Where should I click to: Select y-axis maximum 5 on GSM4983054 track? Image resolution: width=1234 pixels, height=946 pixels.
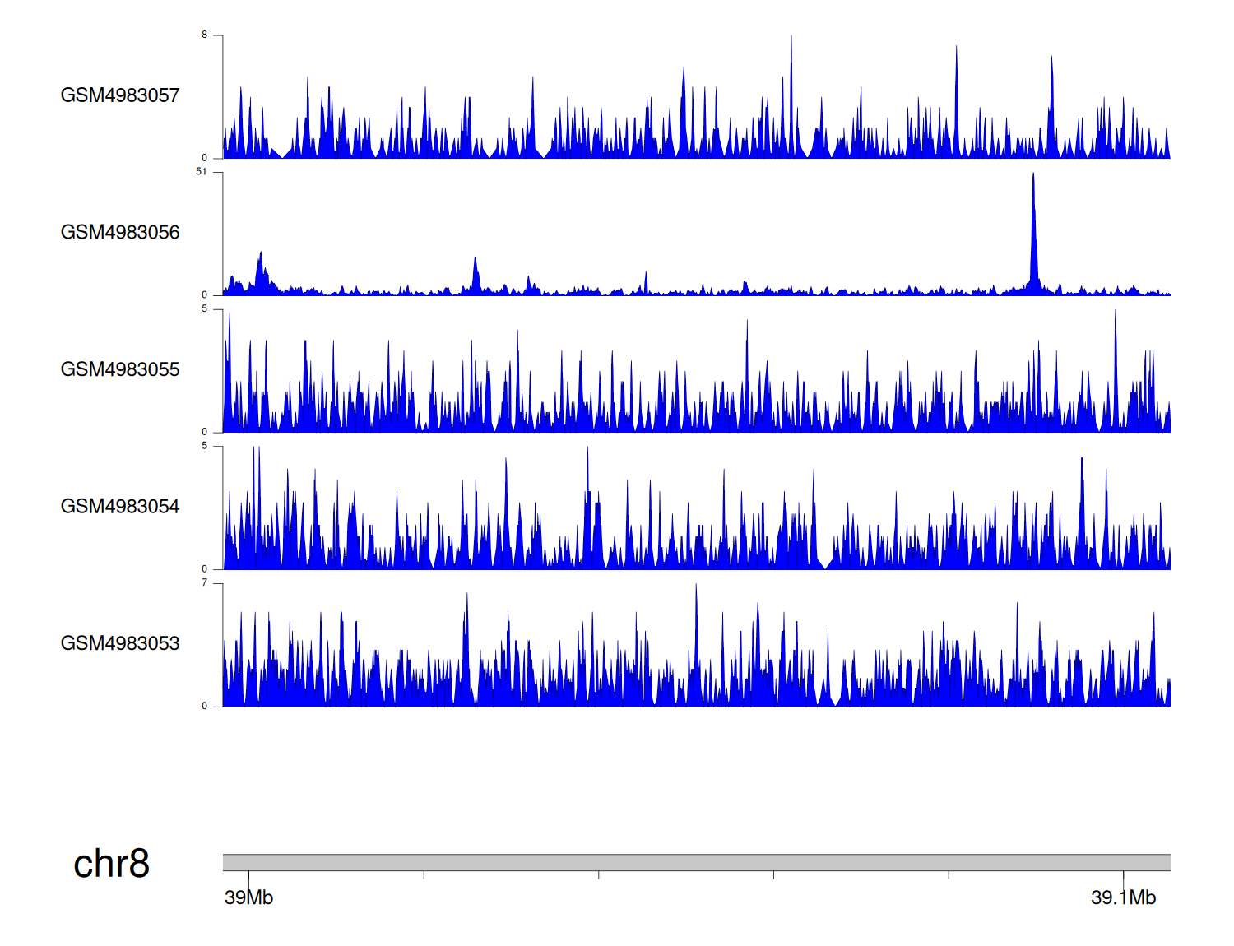click(x=205, y=446)
